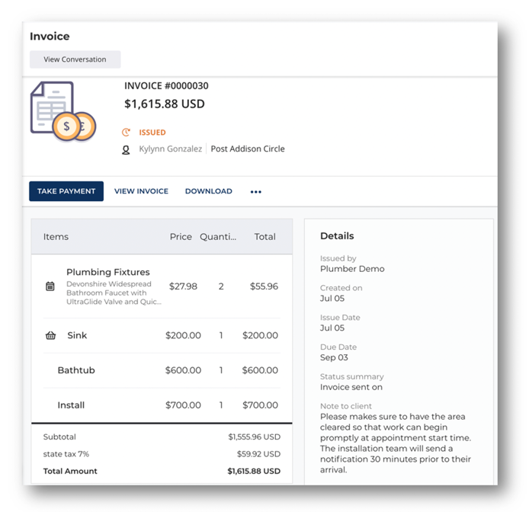Click VIEW INVOICE link
Viewport: 529px width, 512px height.
141,191
